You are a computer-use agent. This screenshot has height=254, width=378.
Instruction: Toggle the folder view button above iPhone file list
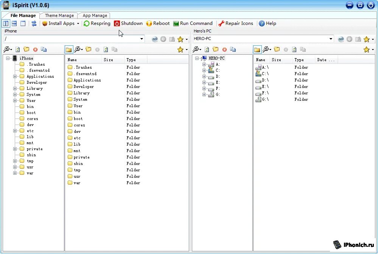tap(68, 49)
